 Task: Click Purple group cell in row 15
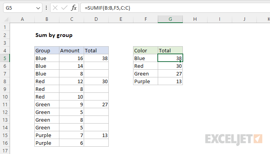(47, 135)
